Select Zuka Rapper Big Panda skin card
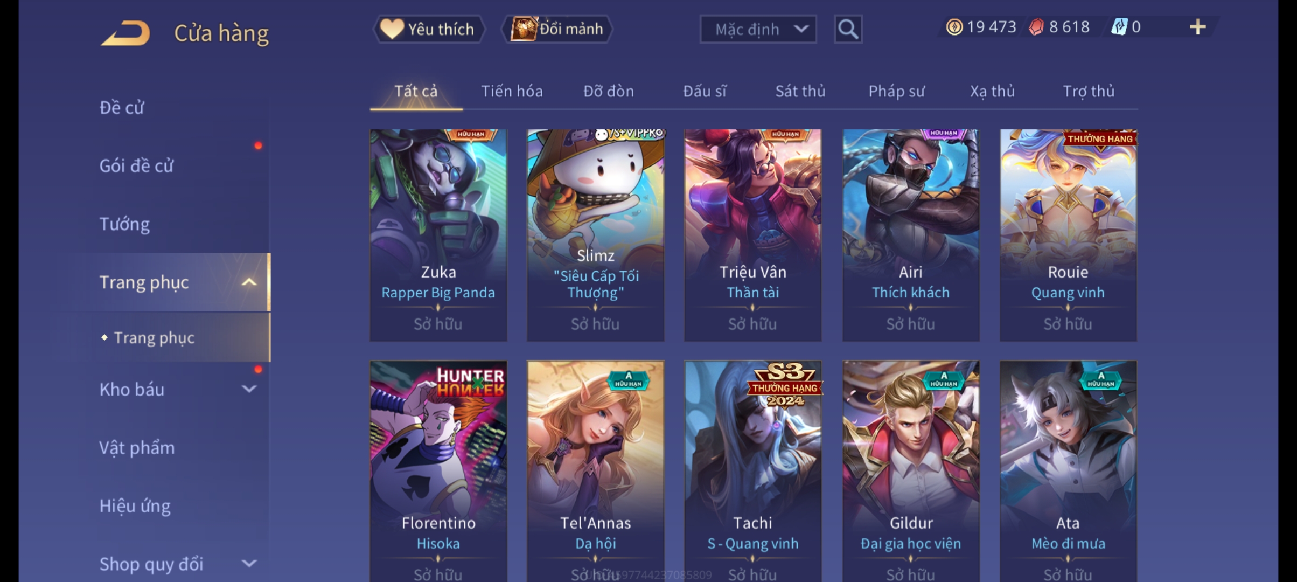The height and width of the screenshot is (582, 1297). click(438, 235)
